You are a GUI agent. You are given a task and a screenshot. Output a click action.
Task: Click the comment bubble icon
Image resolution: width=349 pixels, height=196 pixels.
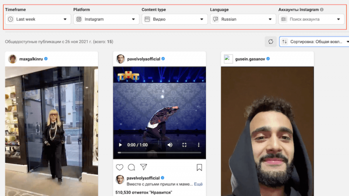tap(131, 167)
